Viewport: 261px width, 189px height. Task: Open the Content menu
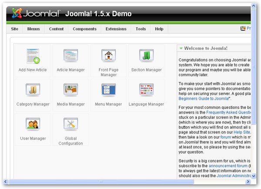[x=56, y=29]
